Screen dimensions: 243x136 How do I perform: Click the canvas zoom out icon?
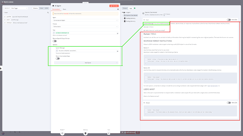[20, 132]
